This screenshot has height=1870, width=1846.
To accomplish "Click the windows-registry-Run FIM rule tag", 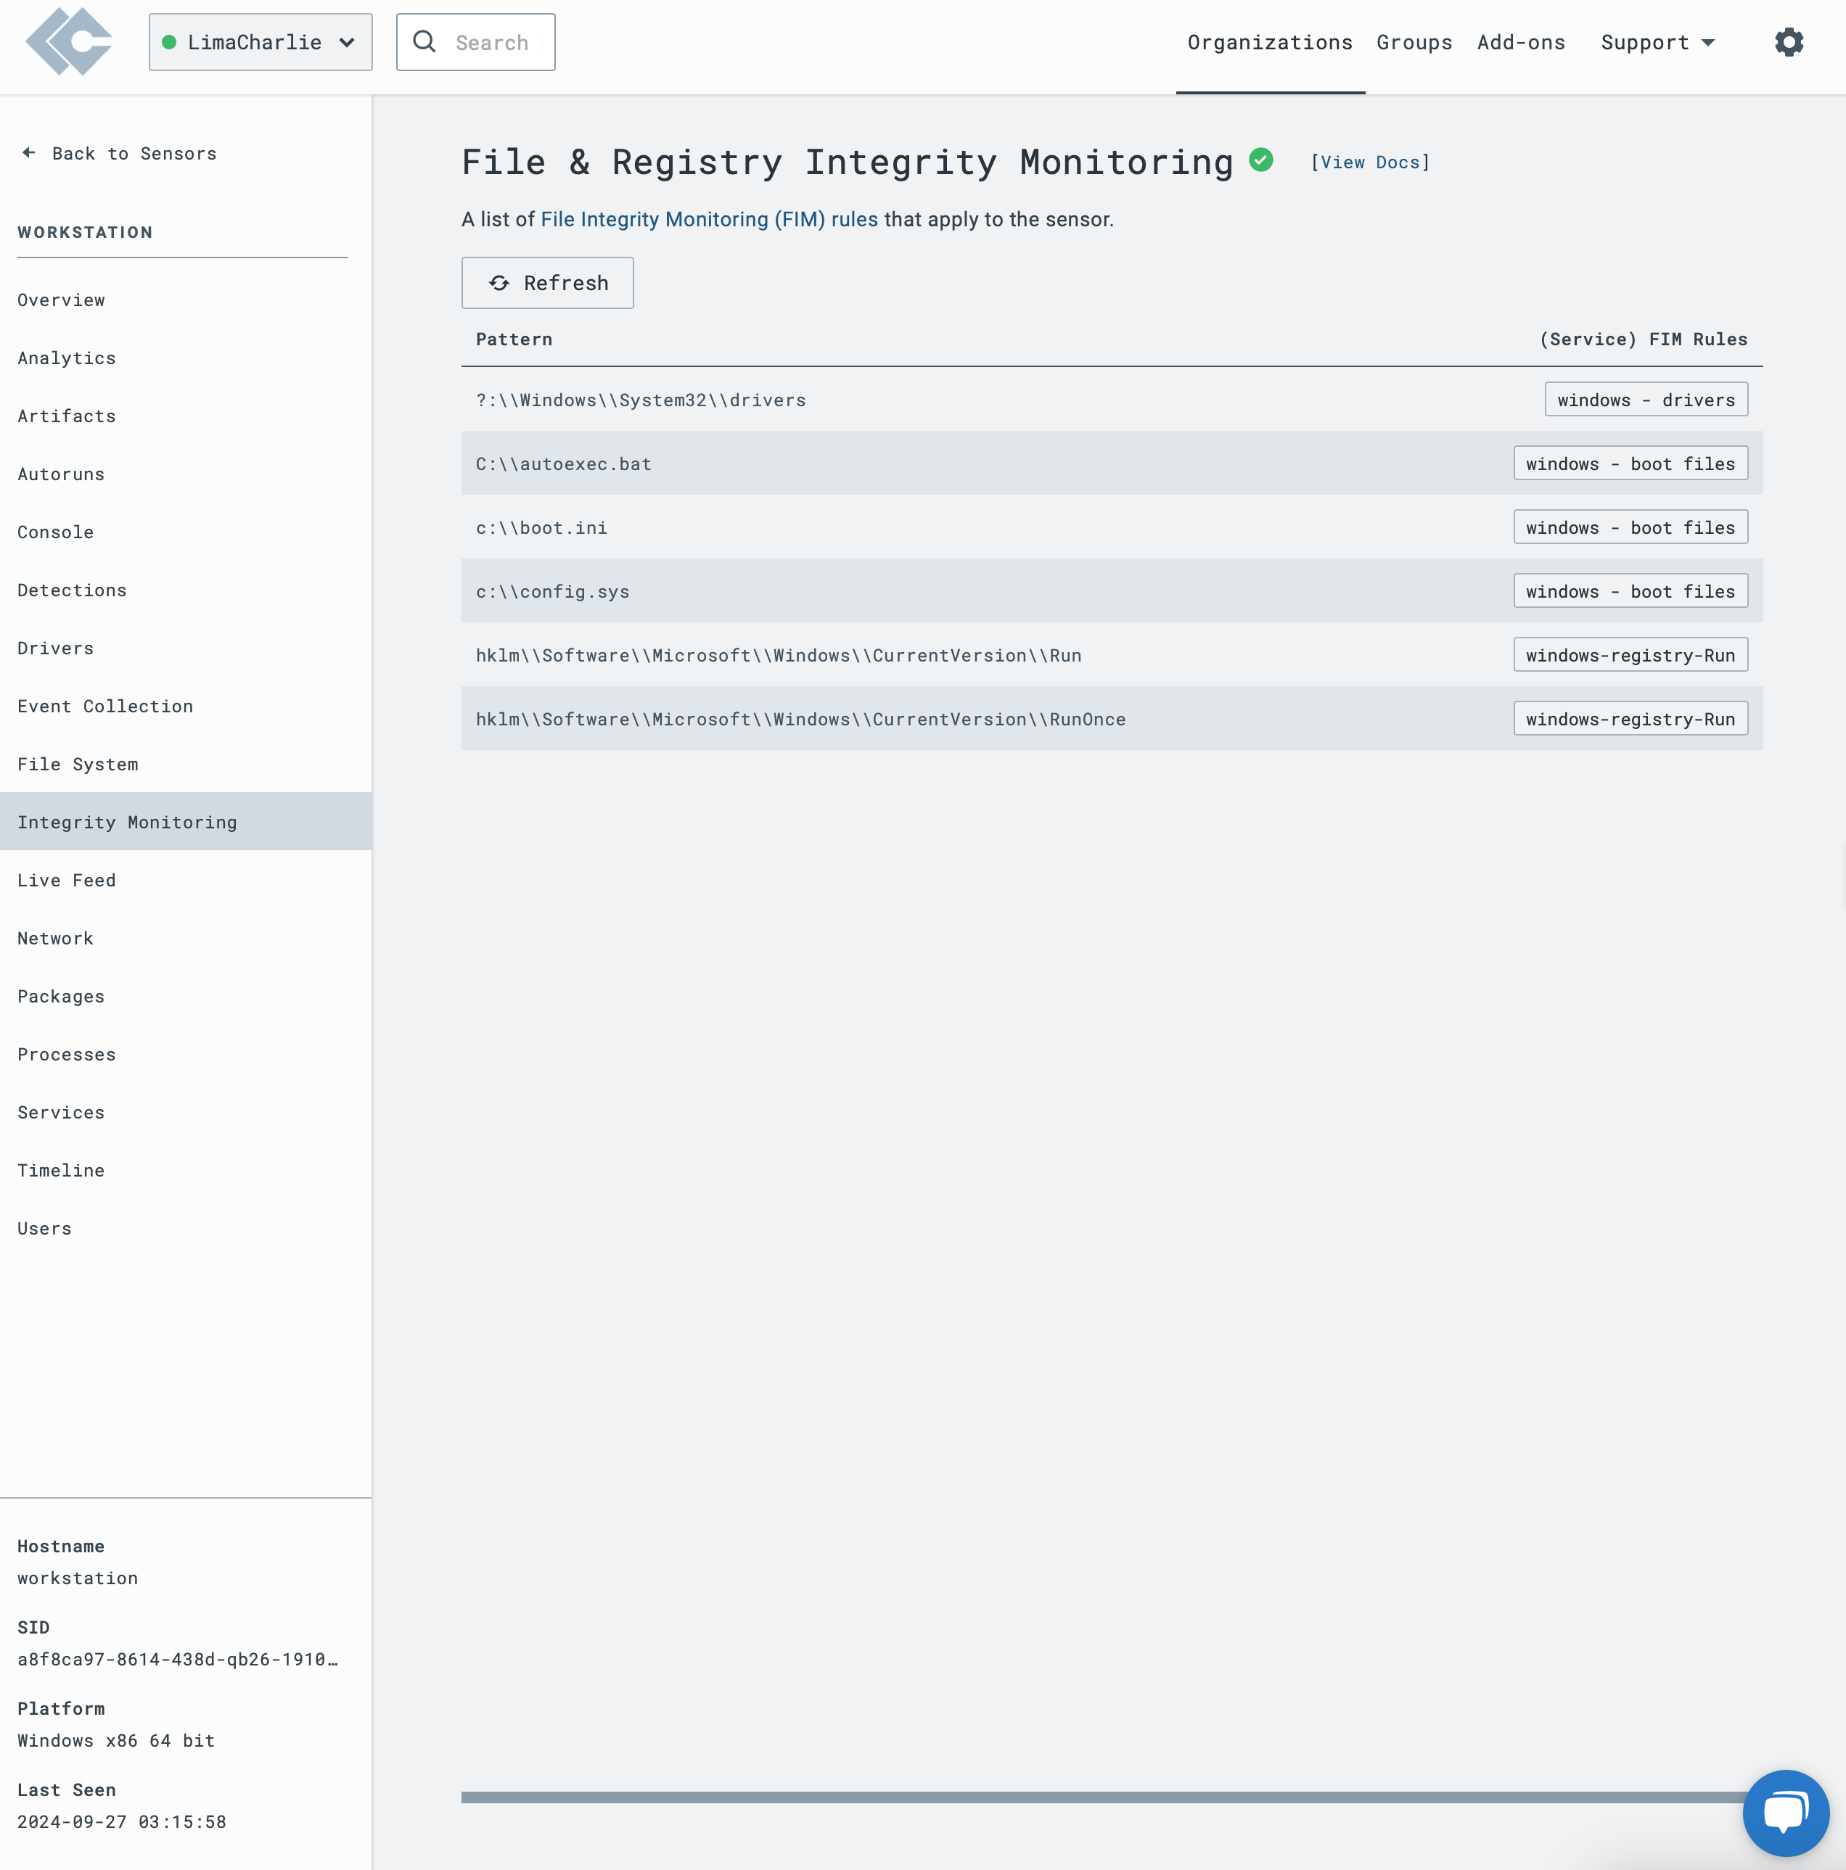I will coord(1631,654).
